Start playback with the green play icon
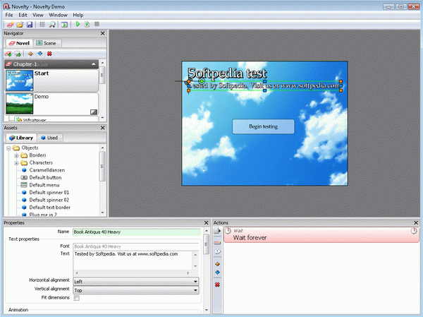This screenshot has height=317, width=423. 78,24
